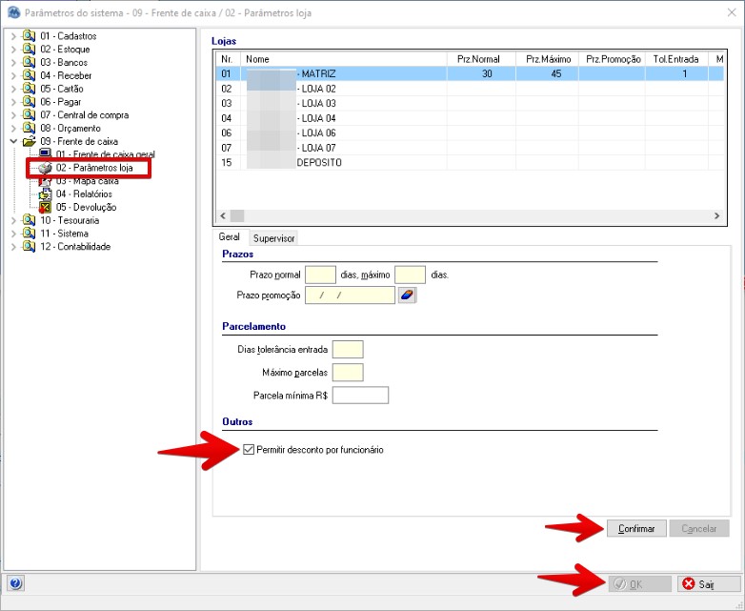Select the LOJA 07 row
The image size is (745, 611).
point(470,148)
